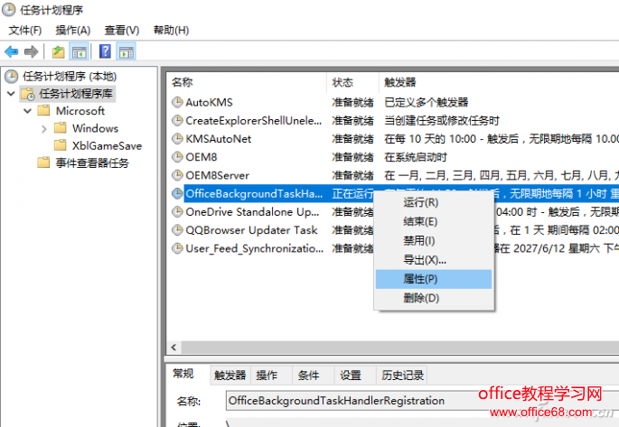619x427 pixels.
Task: Click the XblGameSave folder icon
Action: (x=60, y=145)
